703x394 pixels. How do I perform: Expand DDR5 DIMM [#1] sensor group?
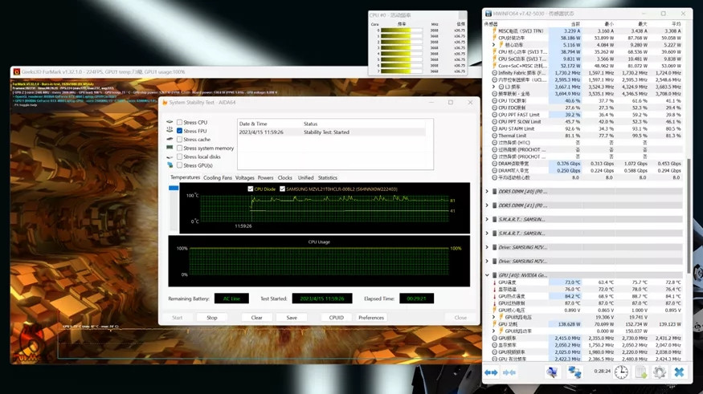[x=488, y=205]
